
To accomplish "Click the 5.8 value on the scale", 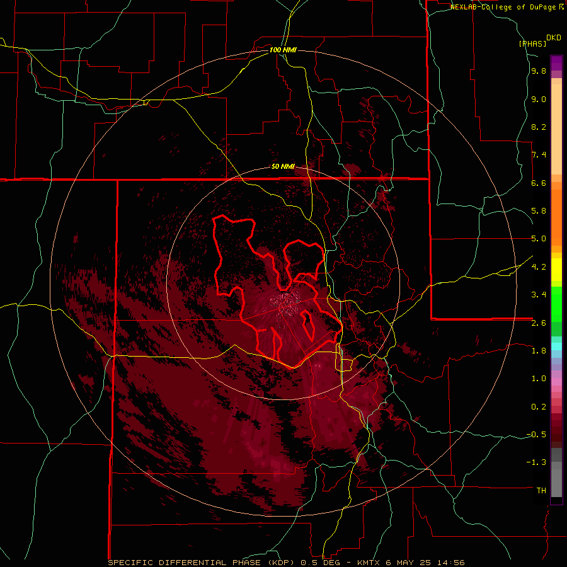I will 539,211.
